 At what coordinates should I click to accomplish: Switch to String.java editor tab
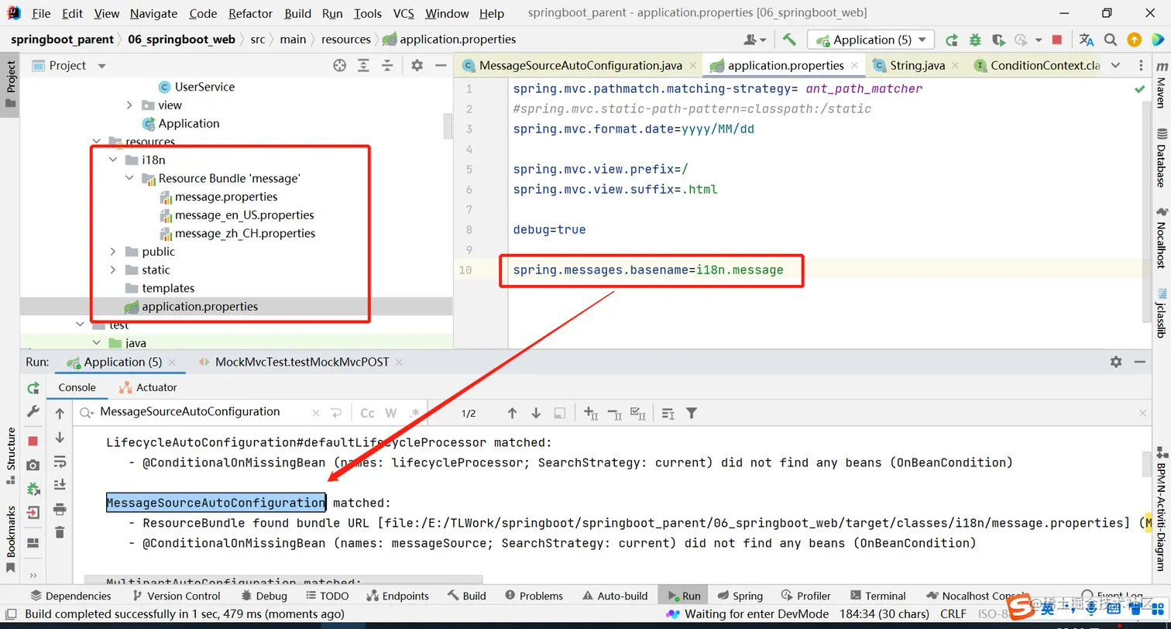(918, 65)
